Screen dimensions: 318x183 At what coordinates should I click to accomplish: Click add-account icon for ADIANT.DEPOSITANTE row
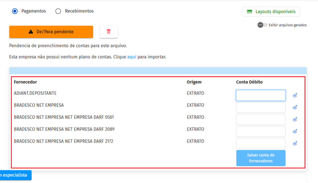click(x=295, y=96)
